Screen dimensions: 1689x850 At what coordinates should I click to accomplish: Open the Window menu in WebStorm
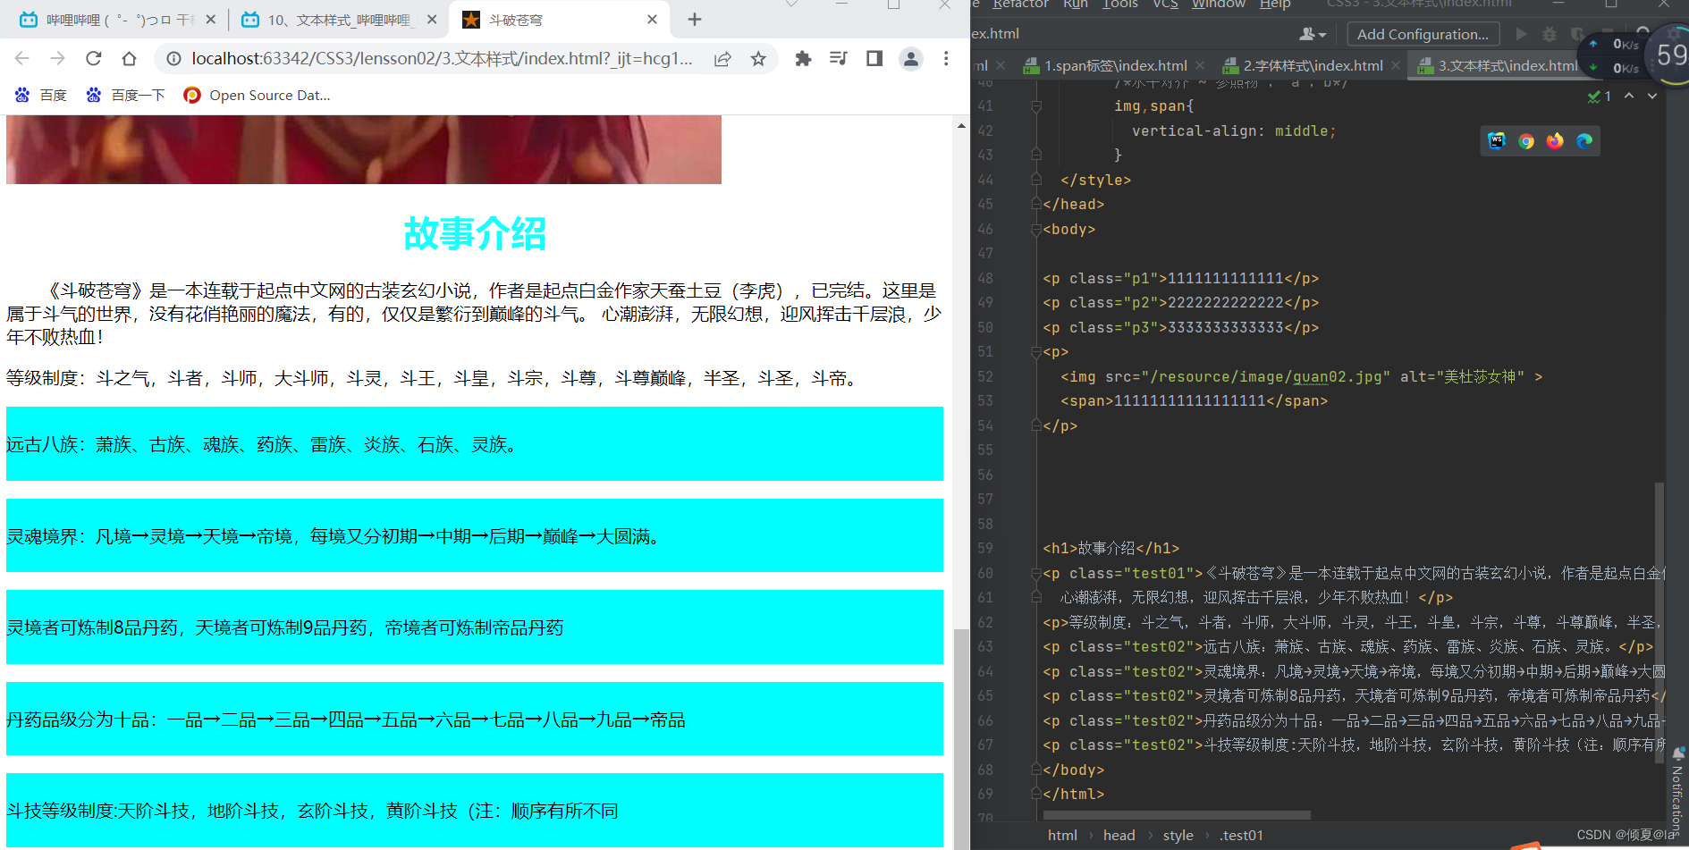[x=1218, y=4]
